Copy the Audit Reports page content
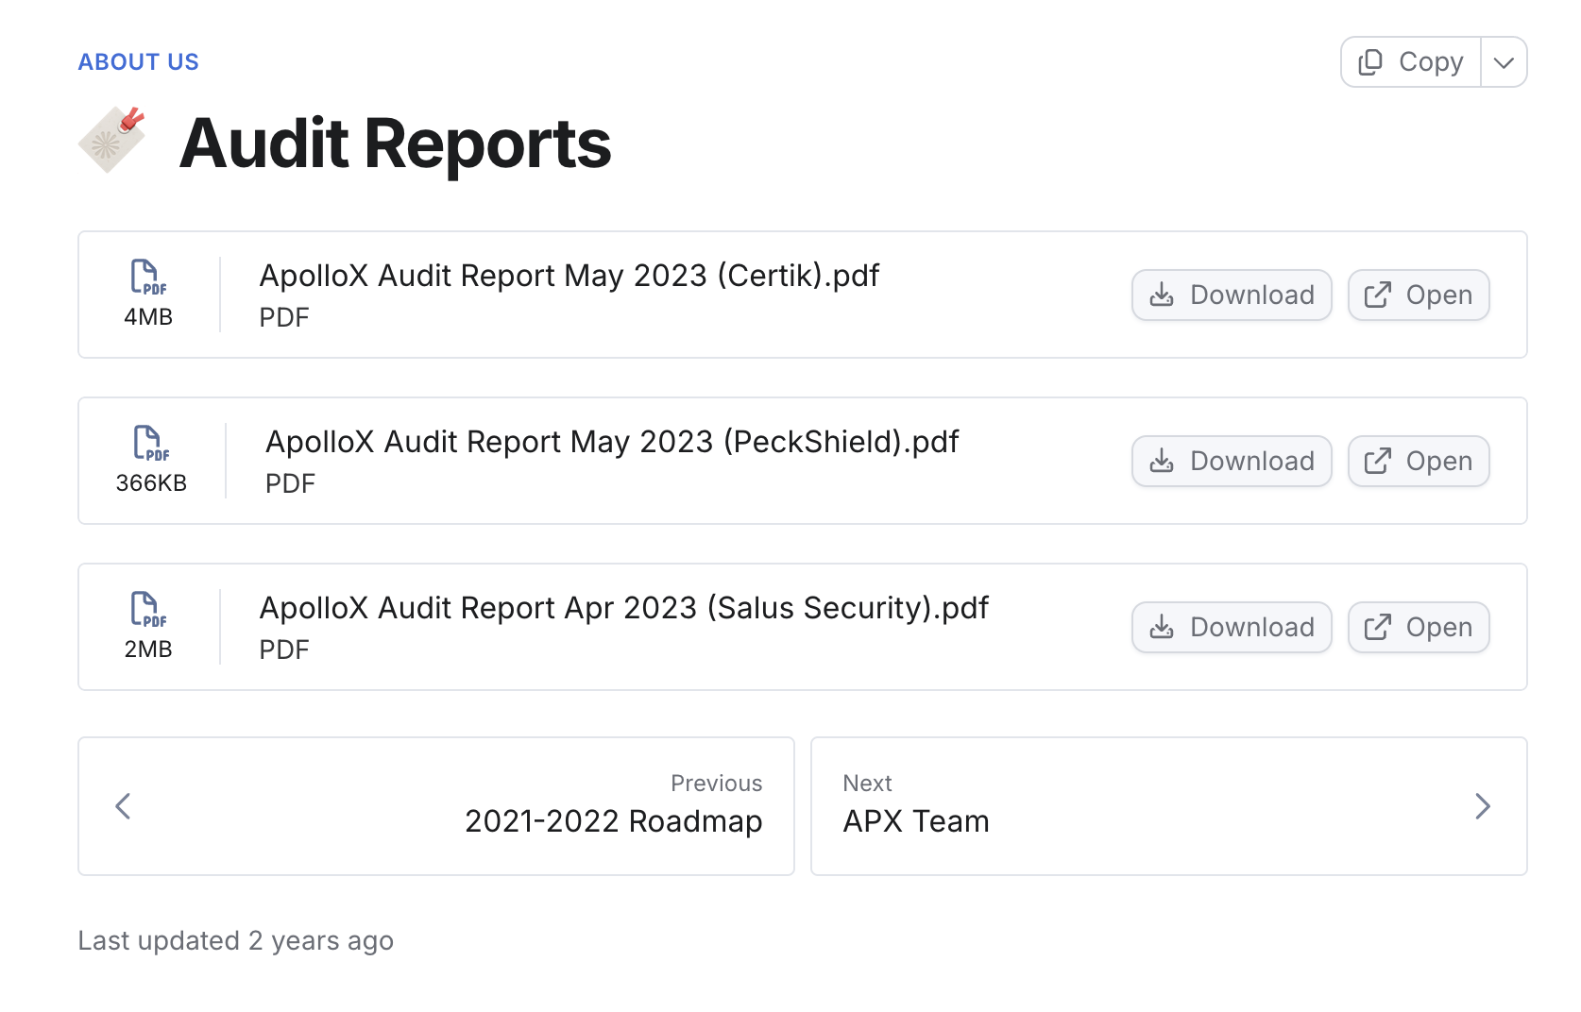The image size is (1581, 1012). coord(1410,61)
